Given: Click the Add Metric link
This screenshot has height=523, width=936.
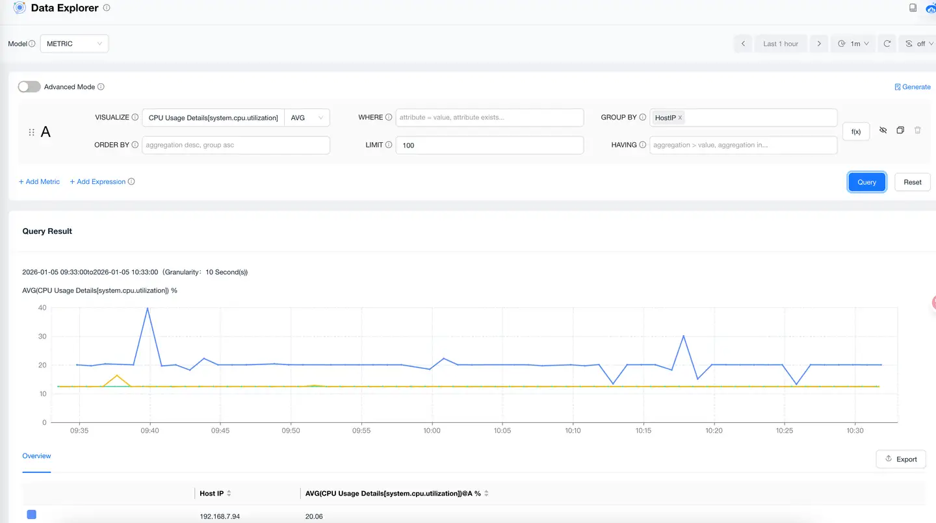Looking at the screenshot, I should point(39,182).
